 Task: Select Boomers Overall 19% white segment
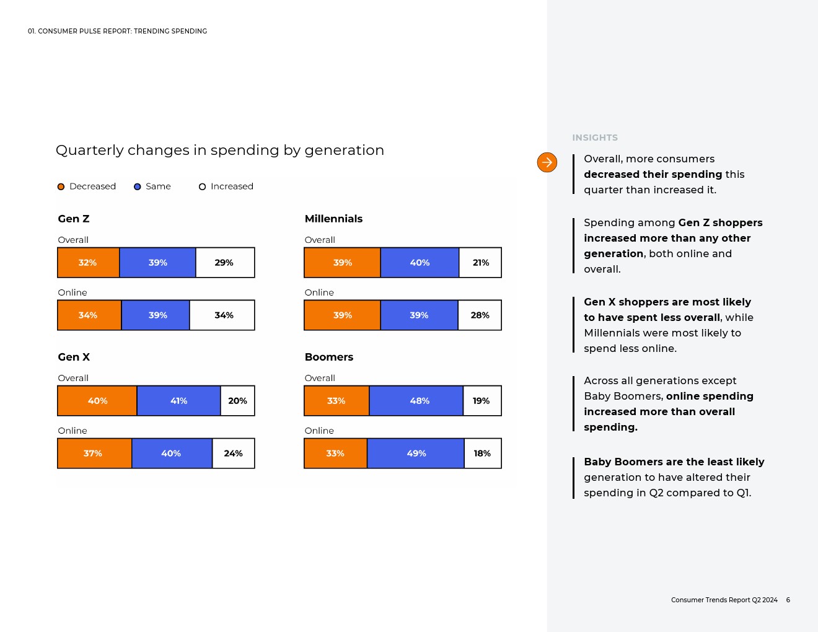point(482,401)
